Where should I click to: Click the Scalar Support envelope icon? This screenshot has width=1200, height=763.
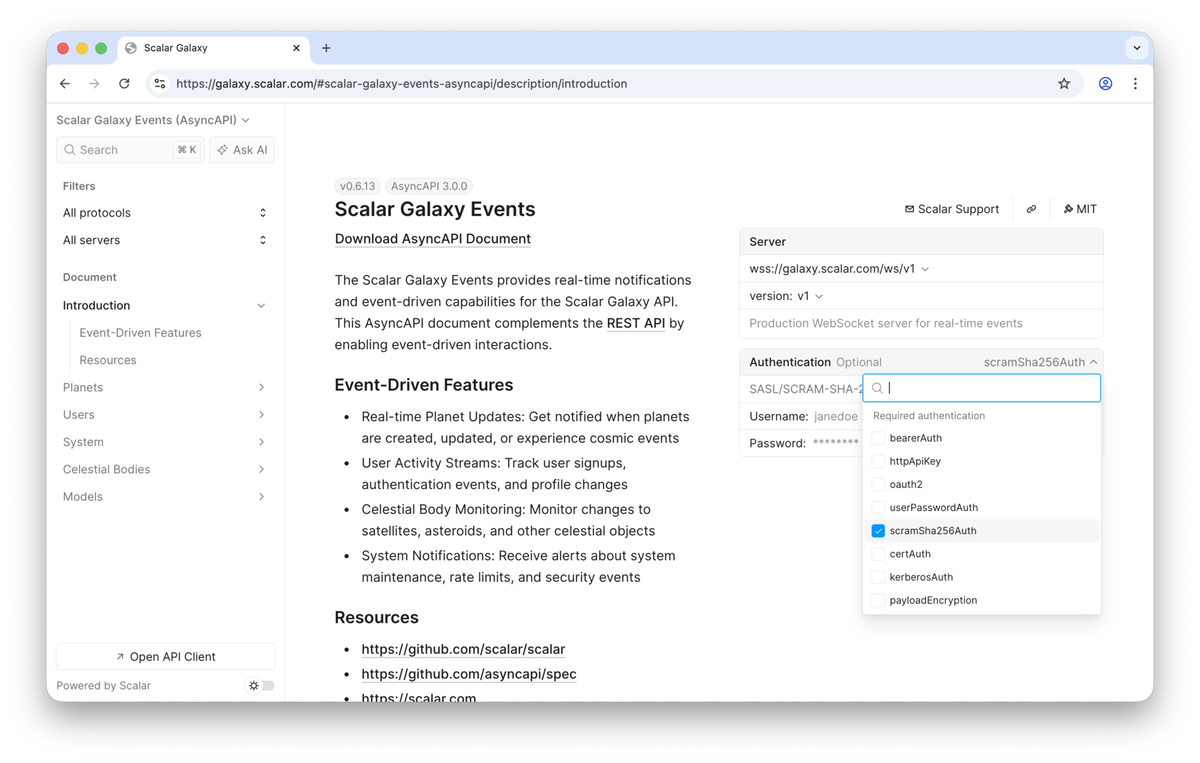(909, 209)
